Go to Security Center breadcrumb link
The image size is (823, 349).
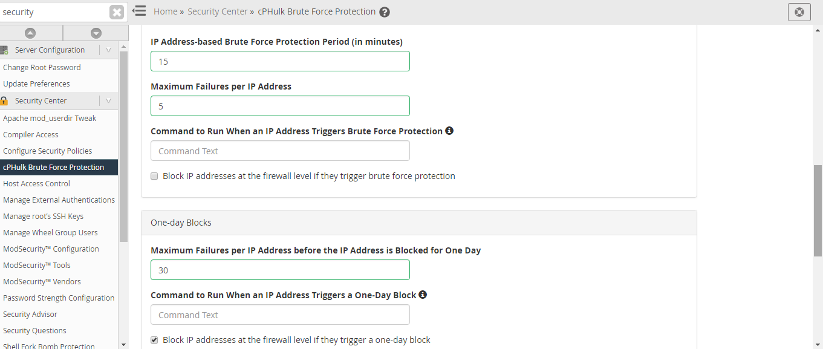[218, 11]
